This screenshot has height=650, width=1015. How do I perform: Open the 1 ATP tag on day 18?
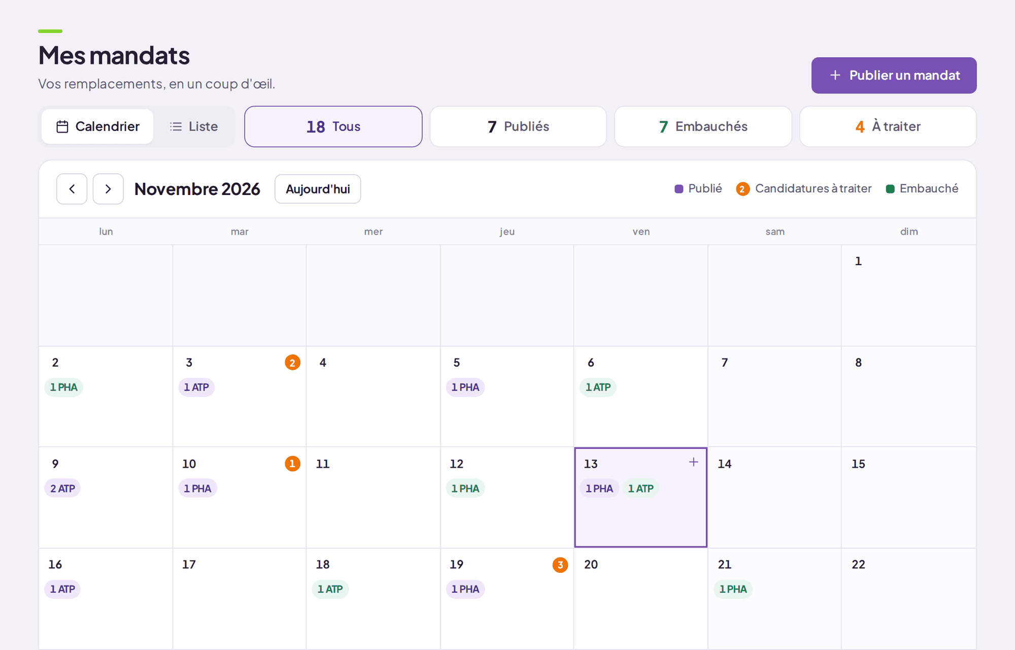[330, 589]
